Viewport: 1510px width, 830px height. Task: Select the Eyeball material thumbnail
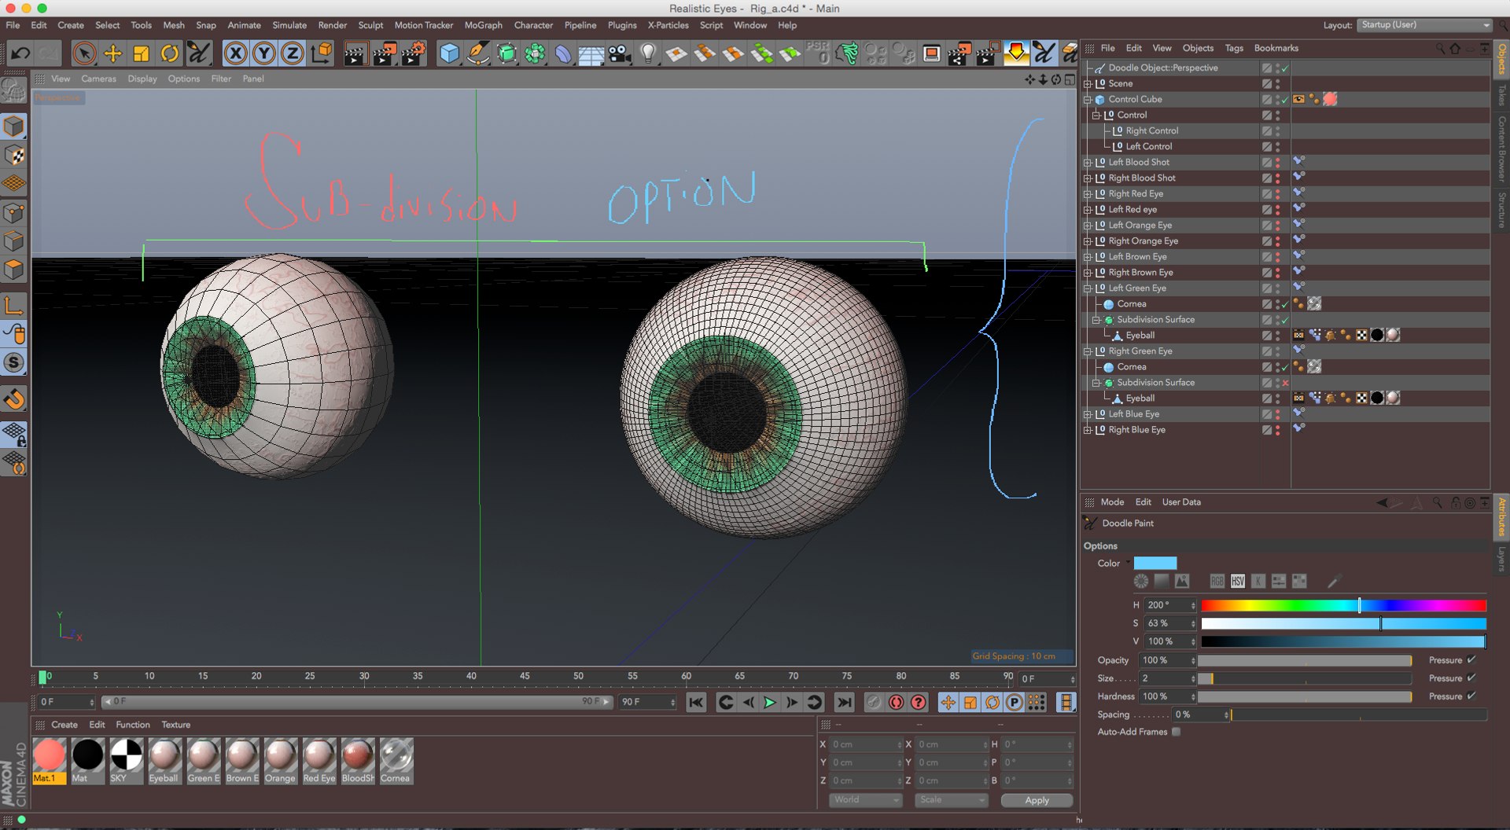[164, 760]
